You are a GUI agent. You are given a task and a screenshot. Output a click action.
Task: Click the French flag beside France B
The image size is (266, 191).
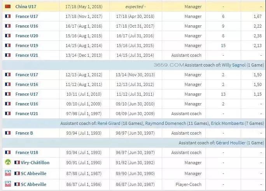coord(8,133)
